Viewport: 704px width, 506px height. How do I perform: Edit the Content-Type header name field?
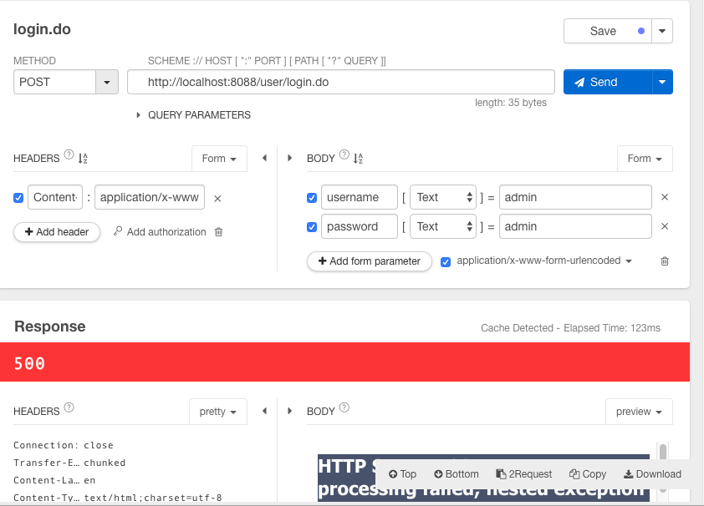pyautogui.click(x=55, y=197)
